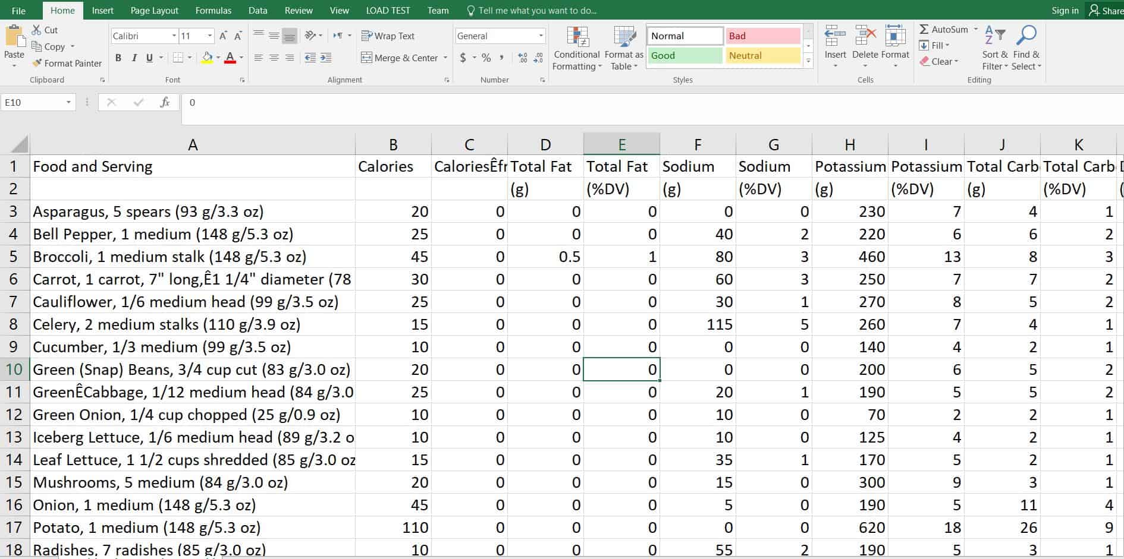Toggle Italic formatting
This screenshot has width=1124, height=559.
coord(134,58)
